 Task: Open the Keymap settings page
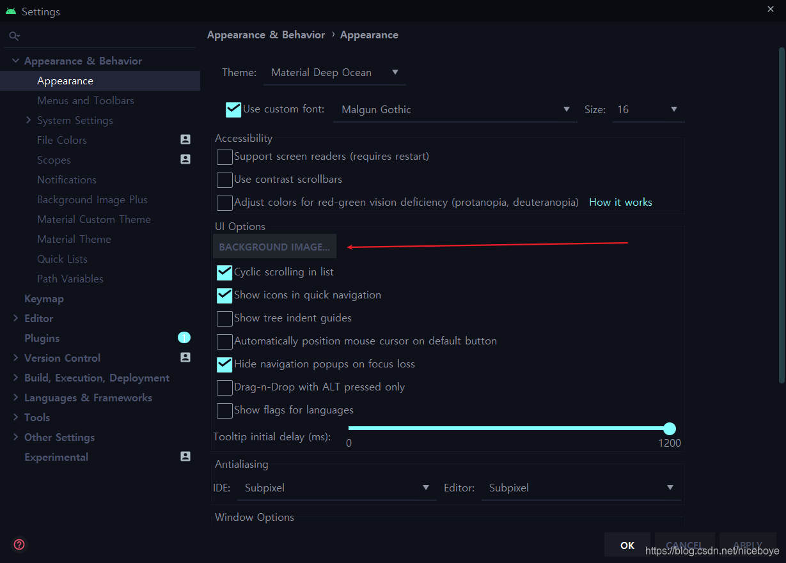44,298
